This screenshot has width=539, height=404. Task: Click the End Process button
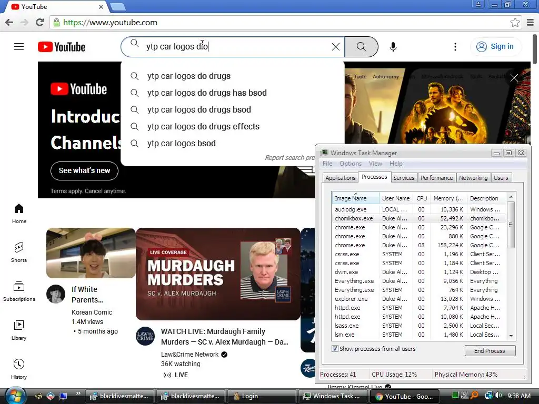pyautogui.click(x=490, y=351)
